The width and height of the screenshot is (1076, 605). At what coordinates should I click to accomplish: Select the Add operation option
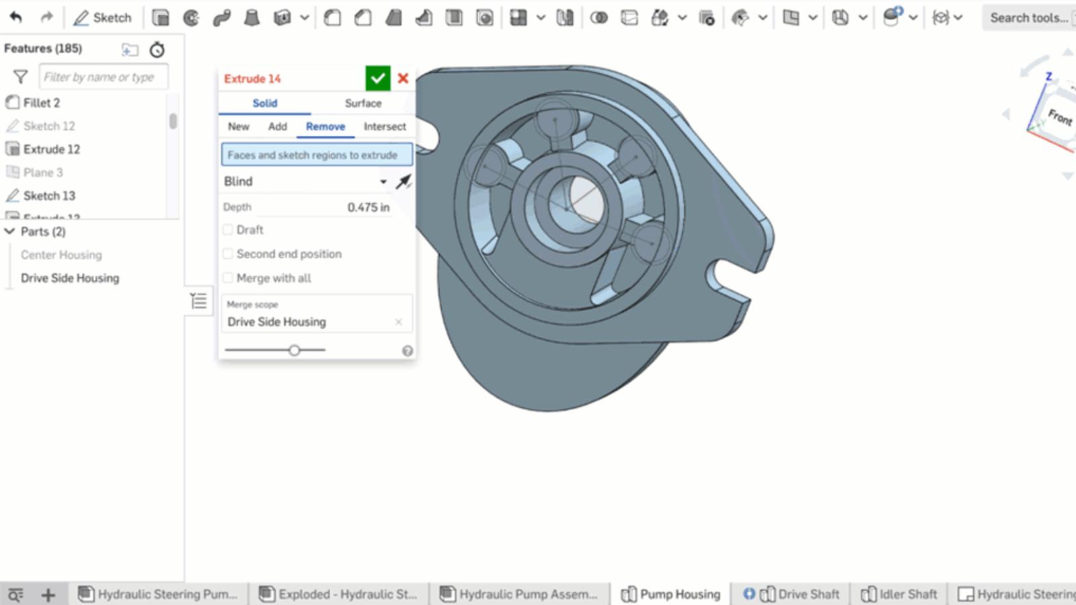[277, 126]
